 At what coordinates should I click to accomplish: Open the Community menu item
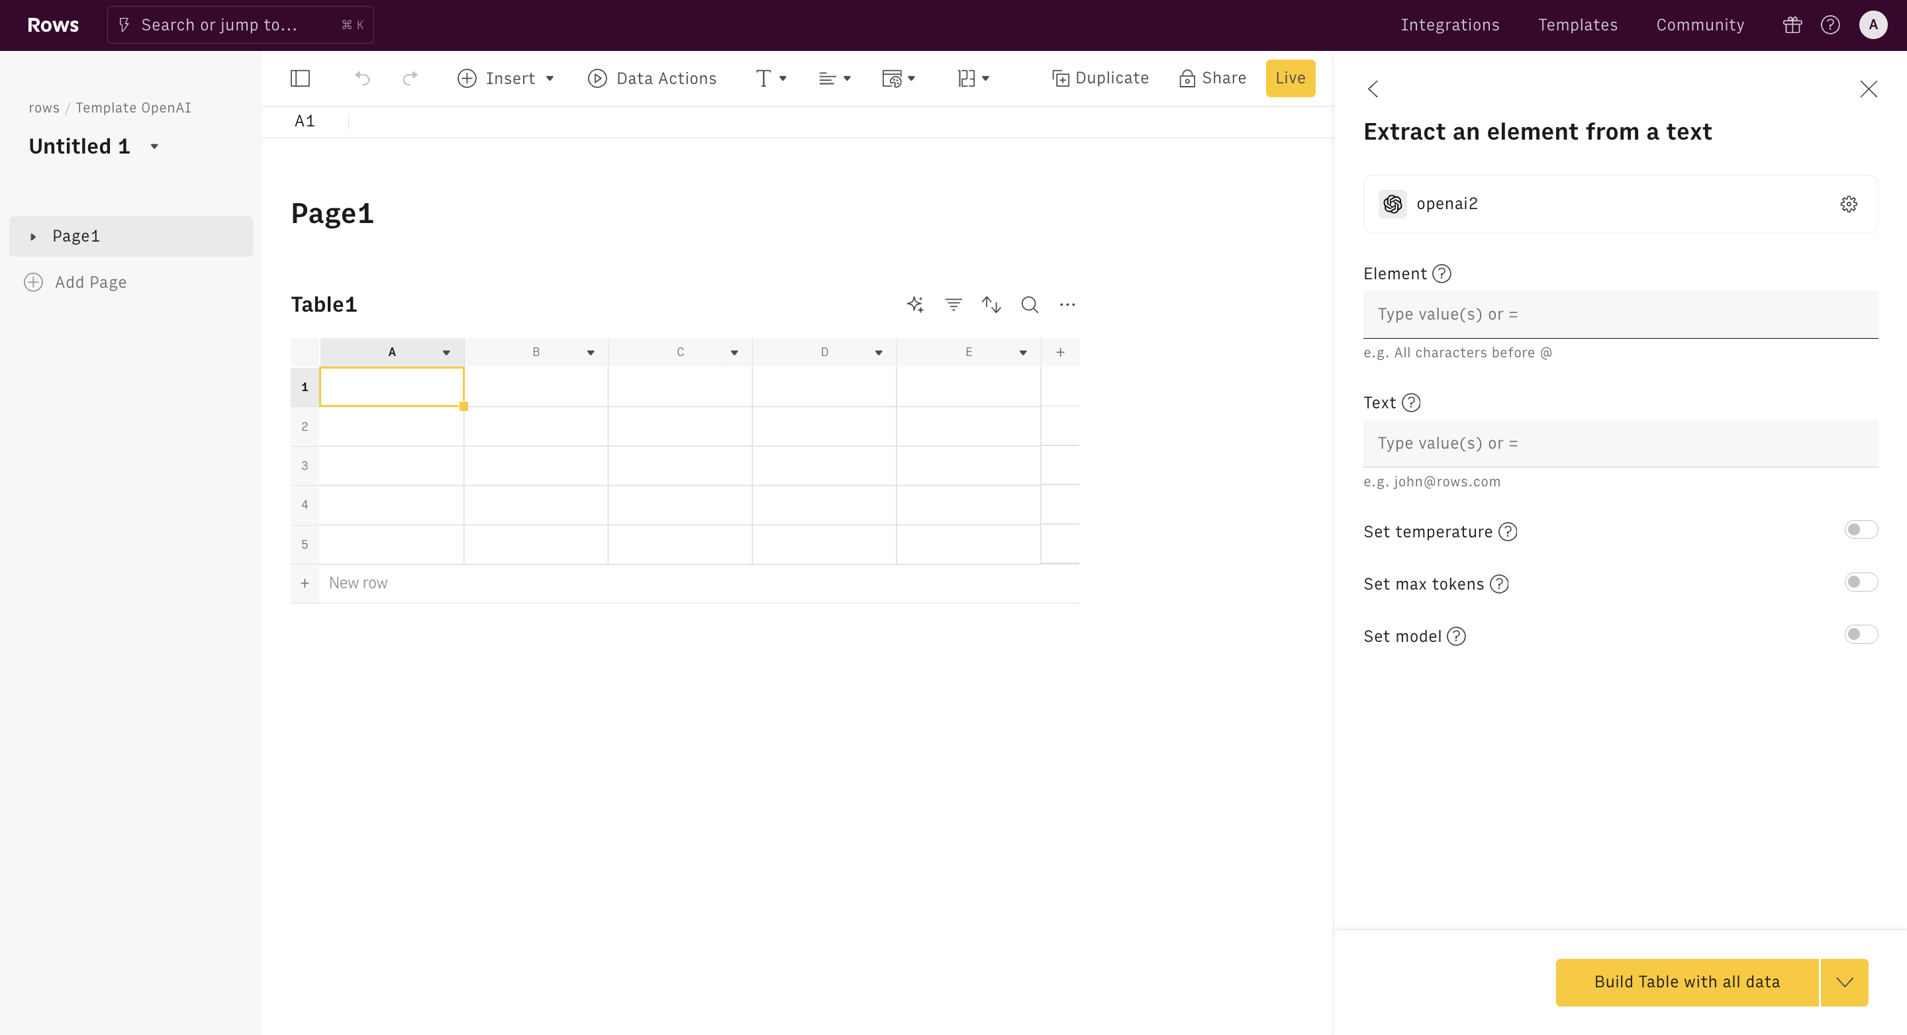[x=1700, y=24]
